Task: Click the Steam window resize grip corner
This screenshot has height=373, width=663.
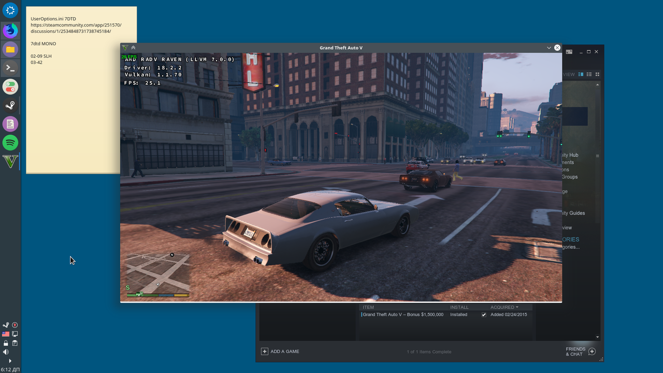Action: point(601,359)
